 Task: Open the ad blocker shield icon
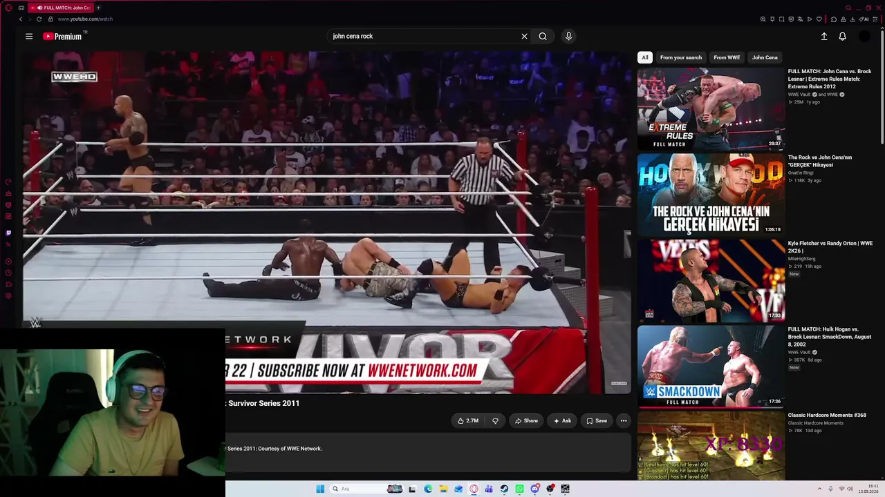(791, 19)
